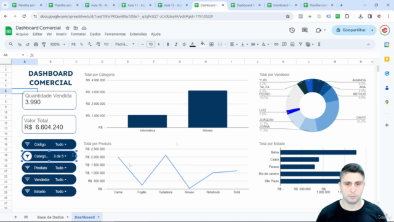Click the font size field 10
394x222 pixels.
pyautogui.click(x=150, y=44)
